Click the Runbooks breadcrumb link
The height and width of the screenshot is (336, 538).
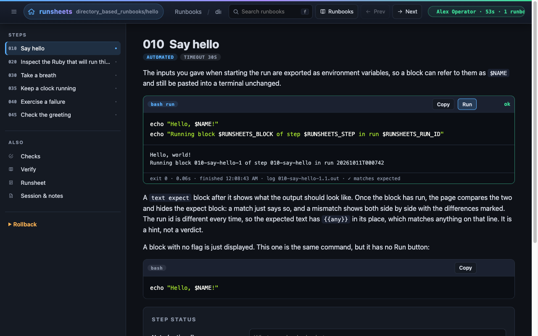pos(188,12)
